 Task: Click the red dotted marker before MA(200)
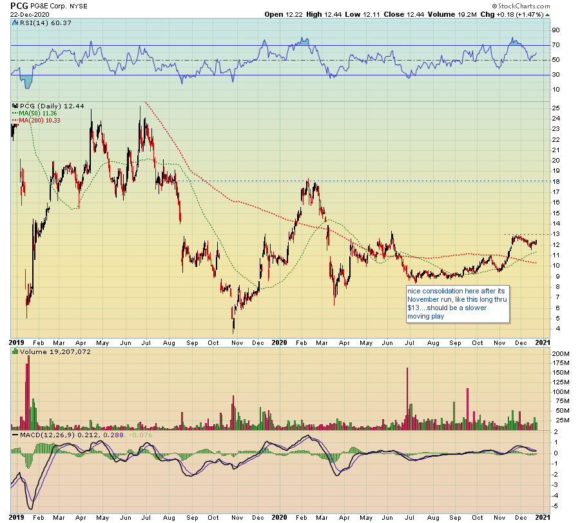point(15,121)
